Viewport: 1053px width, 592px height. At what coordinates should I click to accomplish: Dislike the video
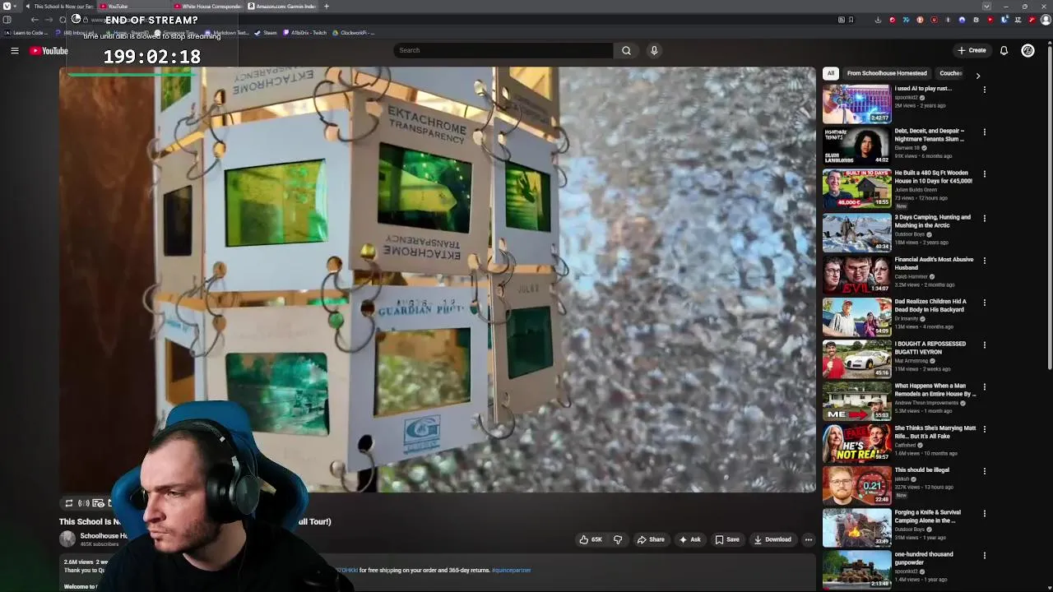point(618,539)
